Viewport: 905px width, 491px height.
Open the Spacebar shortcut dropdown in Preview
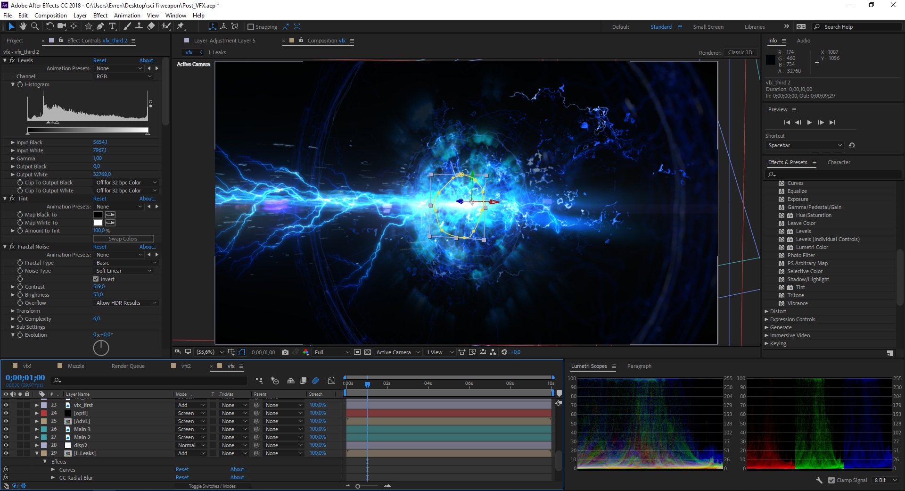(x=804, y=145)
